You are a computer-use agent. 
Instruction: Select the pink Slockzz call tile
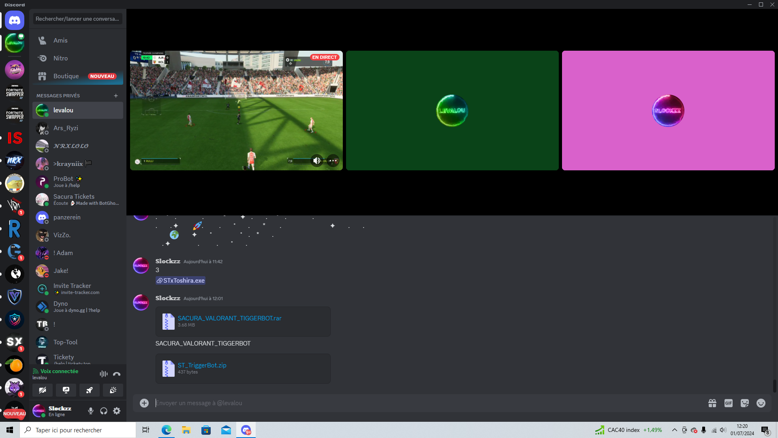coord(668,110)
